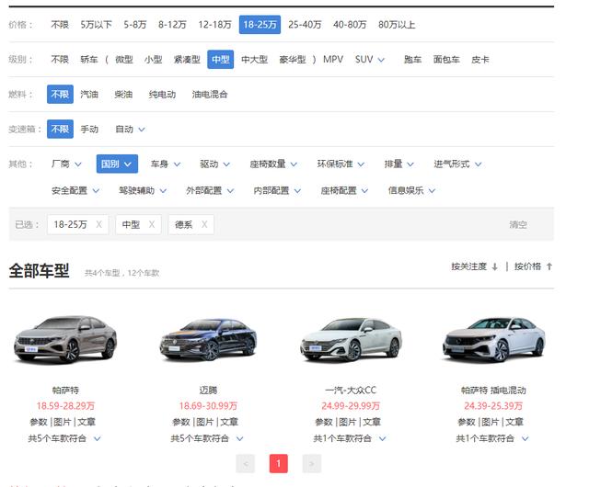
Task: Select price filter 不限
Action: 60,25
